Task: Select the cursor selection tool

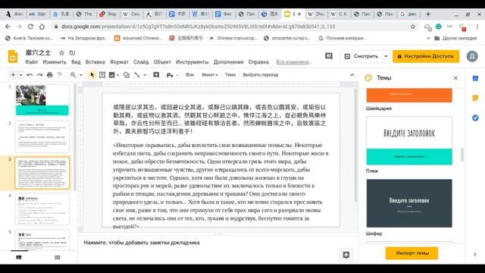Action: [x=92, y=75]
